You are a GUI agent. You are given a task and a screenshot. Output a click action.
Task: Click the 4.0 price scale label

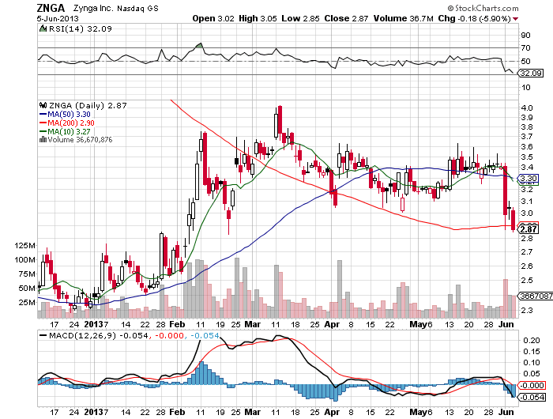(x=527, y=108)
